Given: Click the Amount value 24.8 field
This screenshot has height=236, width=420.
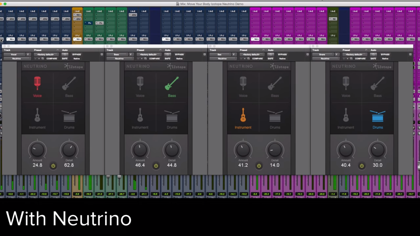Looking at the screenshot, I should pos(37,165).
